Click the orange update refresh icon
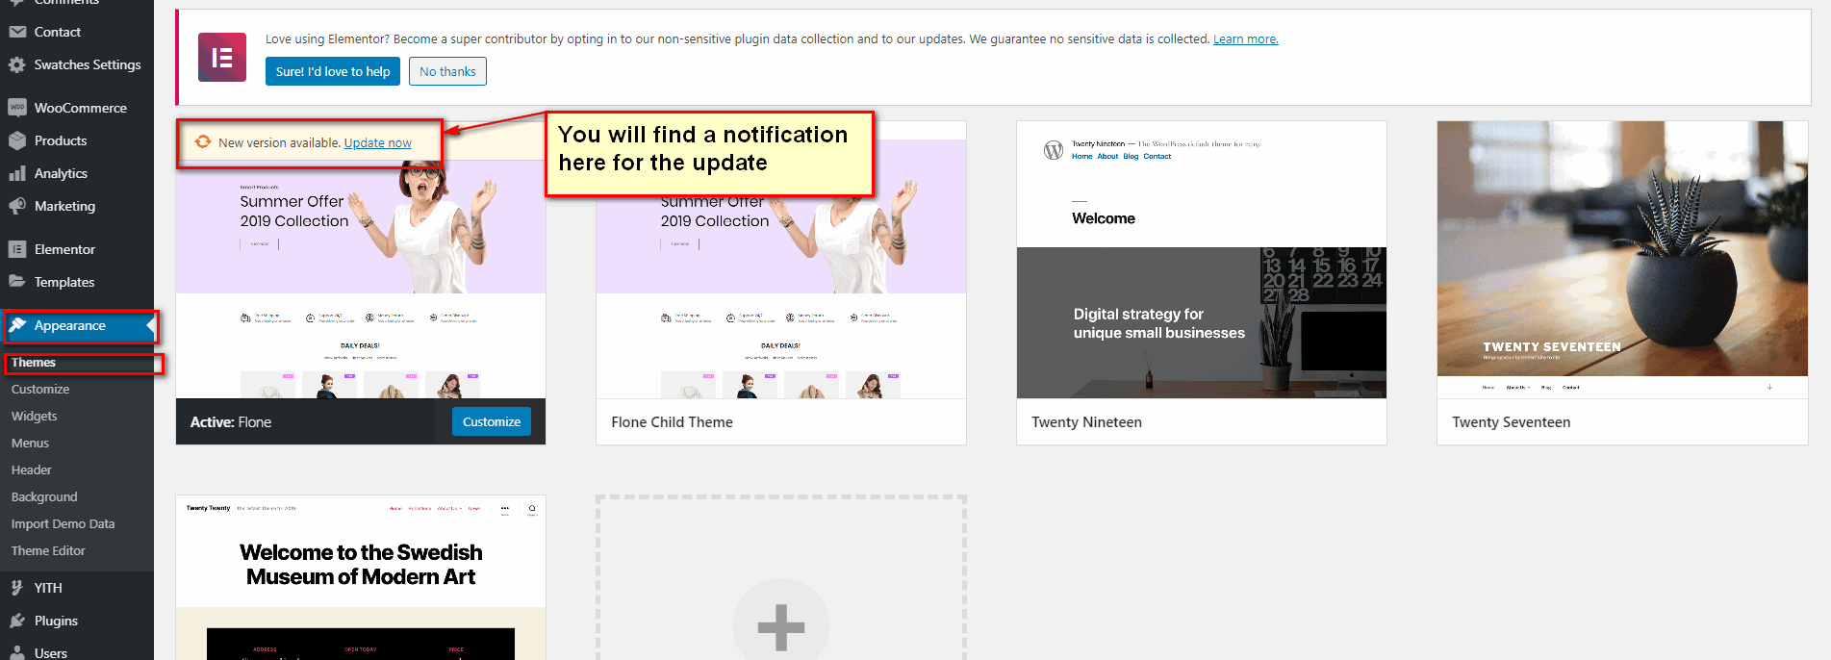The image size is (1831, 660). click(203, 142)
